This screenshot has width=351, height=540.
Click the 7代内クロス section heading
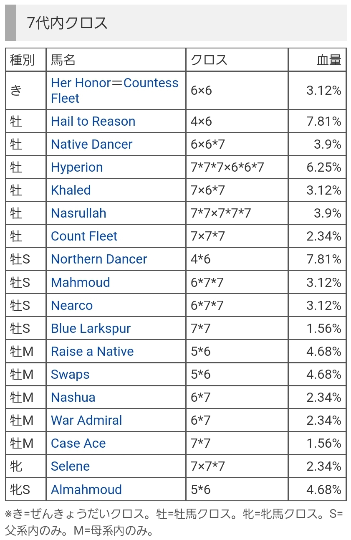67,23
